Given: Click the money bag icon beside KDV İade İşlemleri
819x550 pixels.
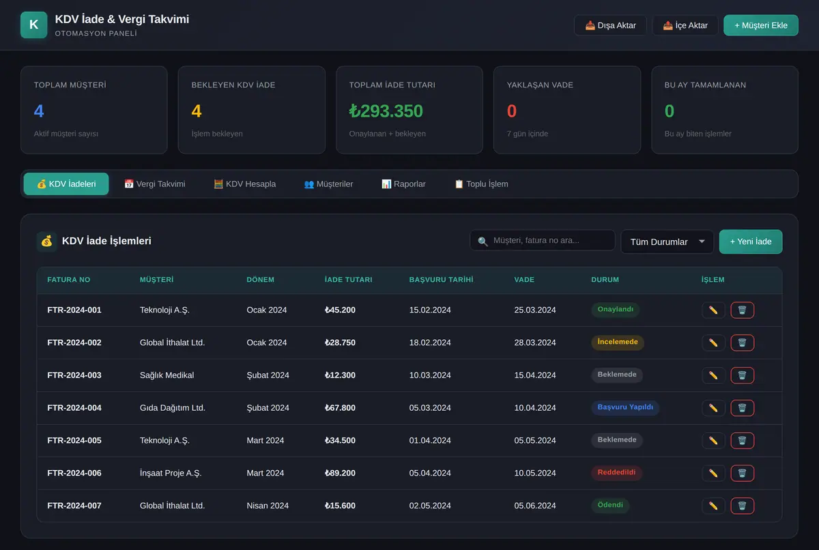Looking at the screenshot, I should (x=46, y=241).
